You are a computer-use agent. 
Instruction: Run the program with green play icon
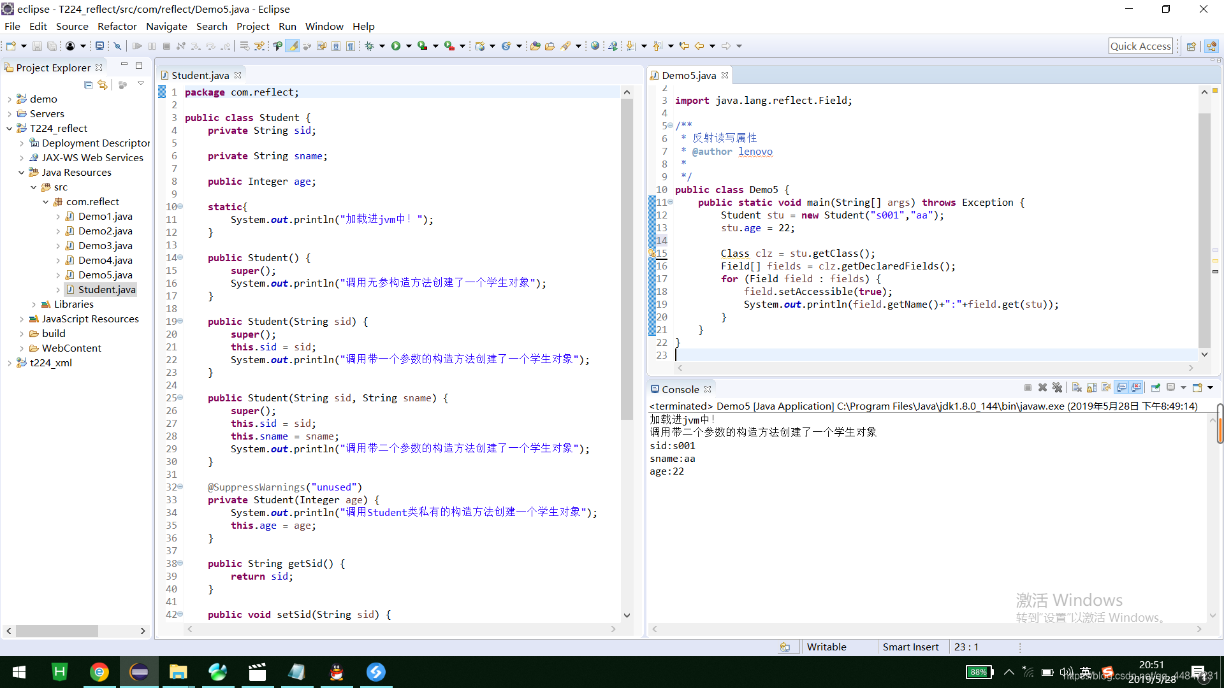pos(396,46)
